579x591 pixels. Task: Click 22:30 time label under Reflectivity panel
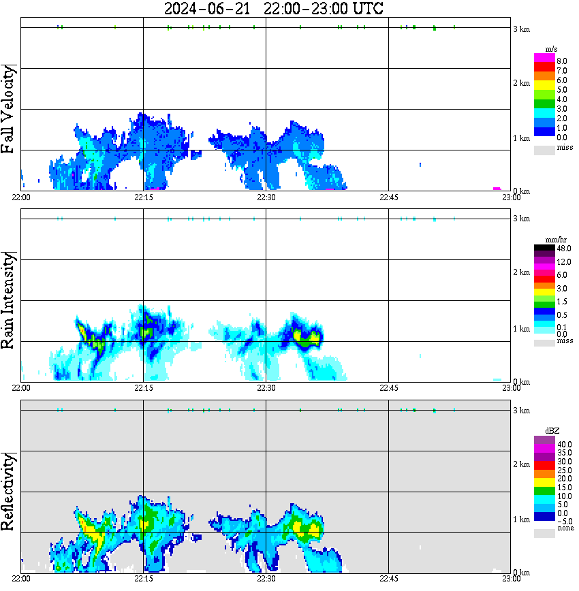pyautogui.click(x=266, y=579)
